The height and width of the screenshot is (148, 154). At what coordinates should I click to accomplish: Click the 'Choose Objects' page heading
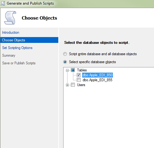click(x=39, y=18)
